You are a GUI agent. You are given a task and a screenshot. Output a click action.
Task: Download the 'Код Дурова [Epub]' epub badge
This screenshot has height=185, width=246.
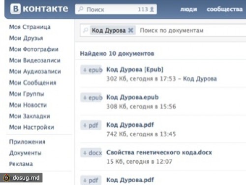(x=92, y=70)
